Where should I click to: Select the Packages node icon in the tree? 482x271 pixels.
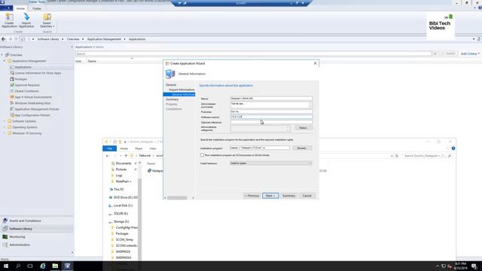point(12,79)
